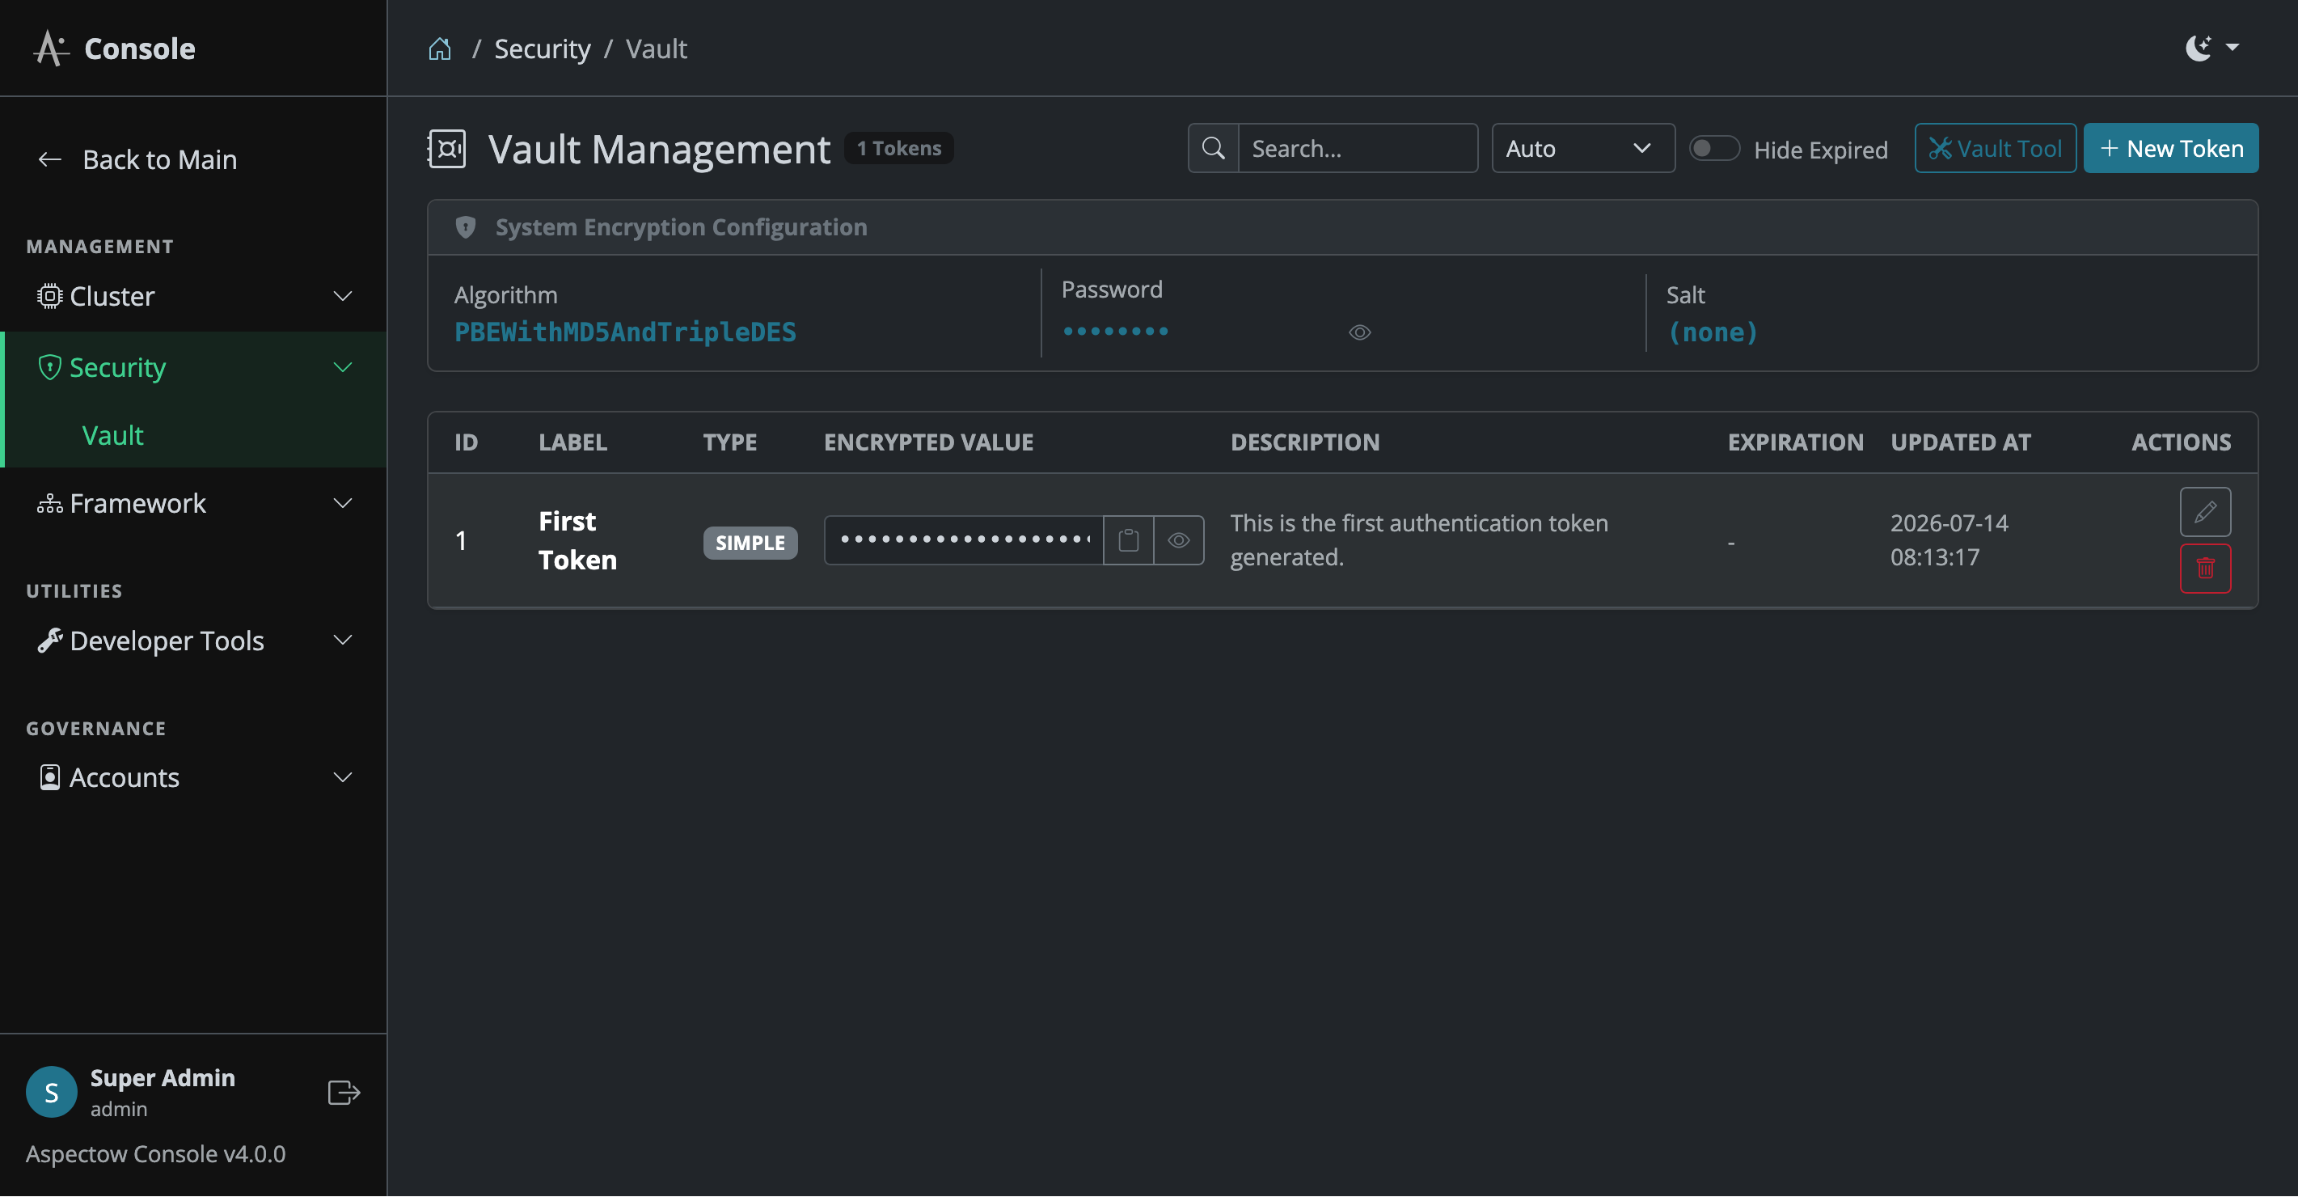Viewport: 2298px width, 1197px height.
Task: Click the SIMPLE type badge
Action: pyautogui.click(x=750, y=543)
